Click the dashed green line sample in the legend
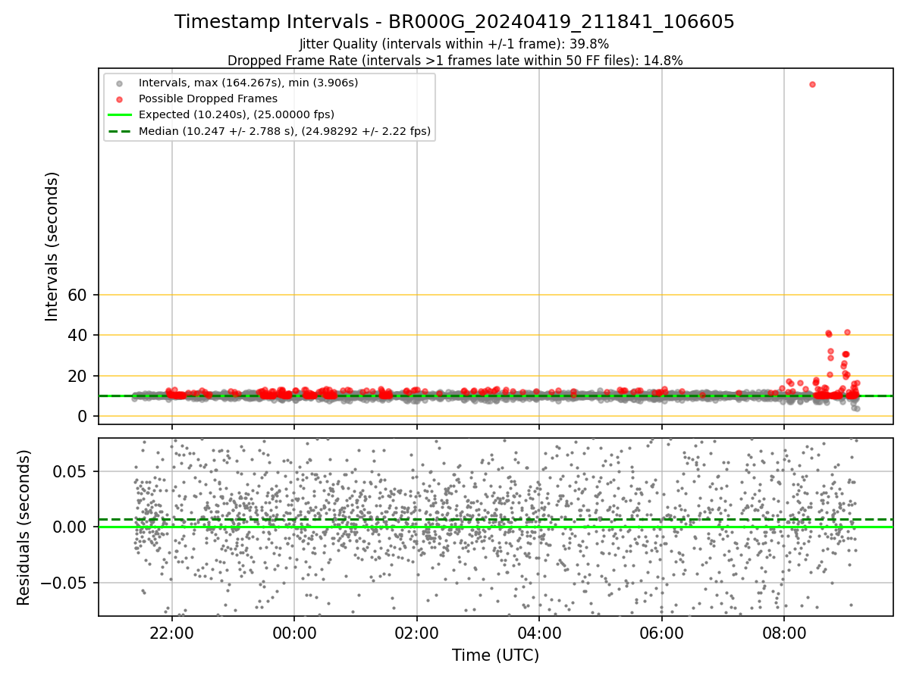Screen dimensions: 910x682 118,131
